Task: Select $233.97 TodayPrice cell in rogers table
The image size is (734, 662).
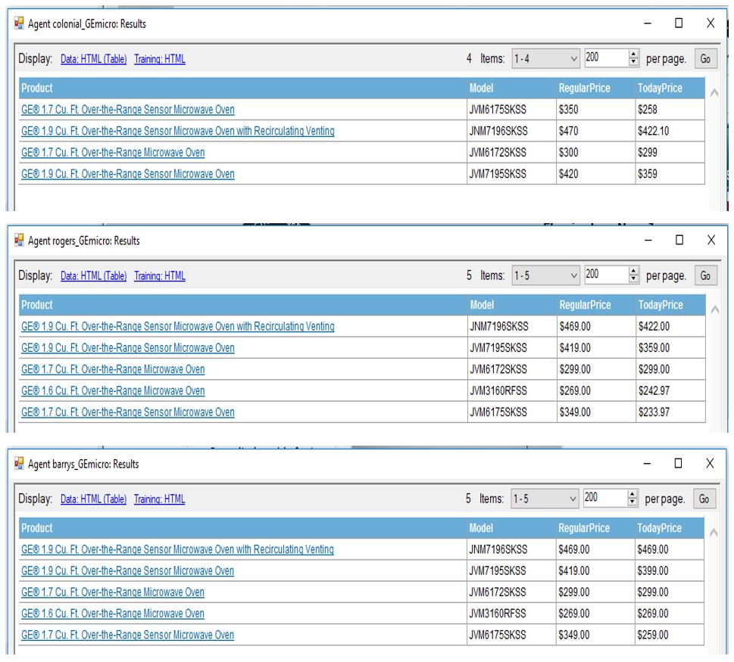Action: coord(671,412)
